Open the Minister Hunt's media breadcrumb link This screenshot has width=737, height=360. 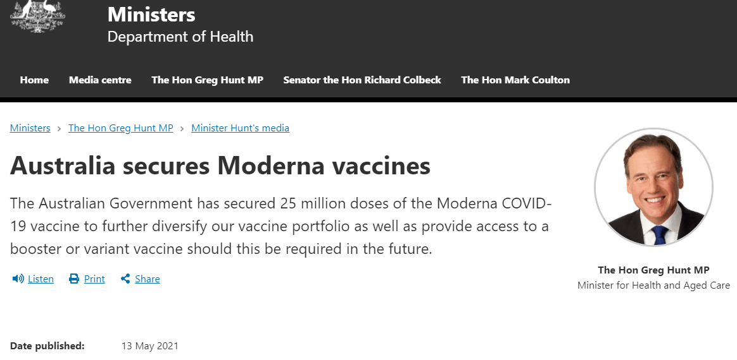pyautogui.click(x=240, y=128)
